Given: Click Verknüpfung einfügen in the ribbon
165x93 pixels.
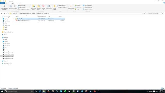Looking at the screenshot, I should pyautogui.click(x=23, y=9).
